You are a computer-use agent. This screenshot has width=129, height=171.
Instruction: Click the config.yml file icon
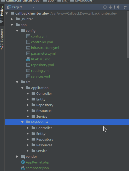click(x=28, y=36)
